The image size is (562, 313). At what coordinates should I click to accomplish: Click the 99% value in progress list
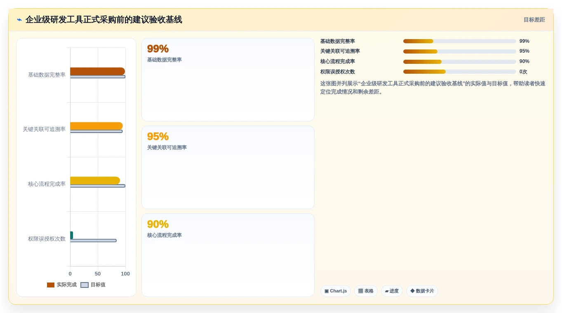tap(524, 41)
